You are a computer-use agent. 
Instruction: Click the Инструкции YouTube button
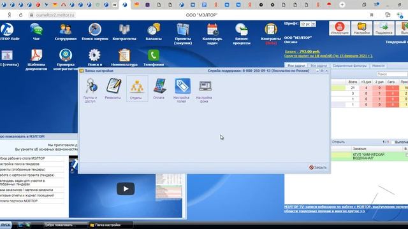[x=339, y=28]
